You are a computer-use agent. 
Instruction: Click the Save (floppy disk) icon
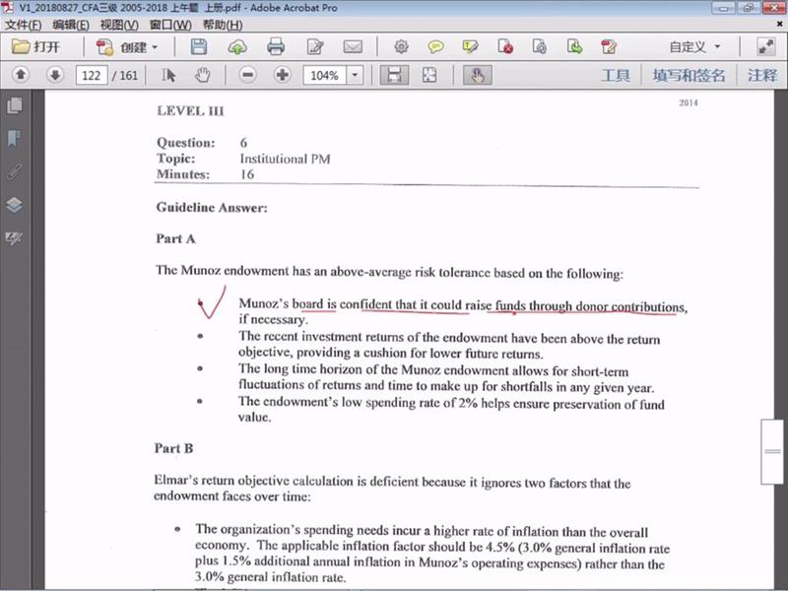199,46
